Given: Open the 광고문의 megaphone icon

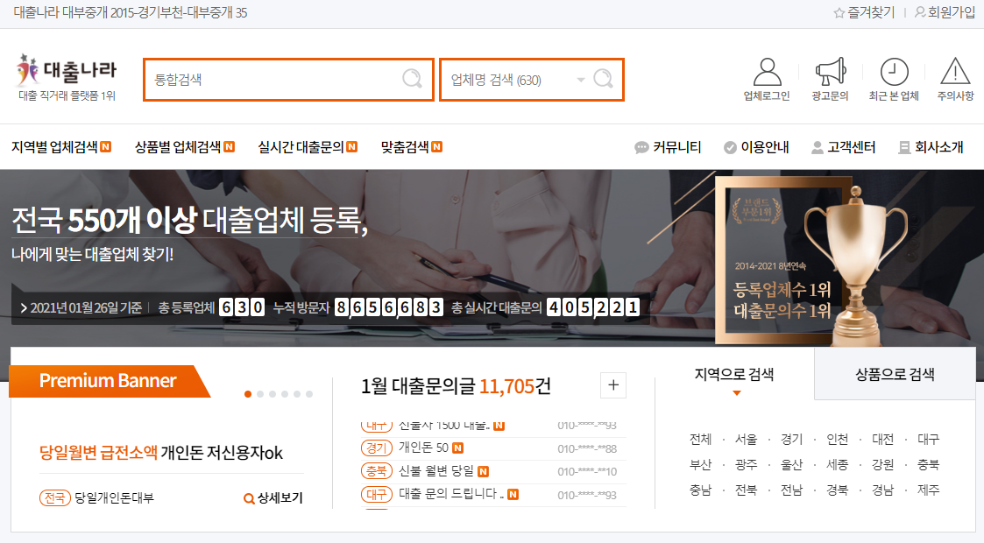Looking at the screenshot, I should 831,72.
